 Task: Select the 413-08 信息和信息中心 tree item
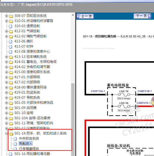coord(32,52)
